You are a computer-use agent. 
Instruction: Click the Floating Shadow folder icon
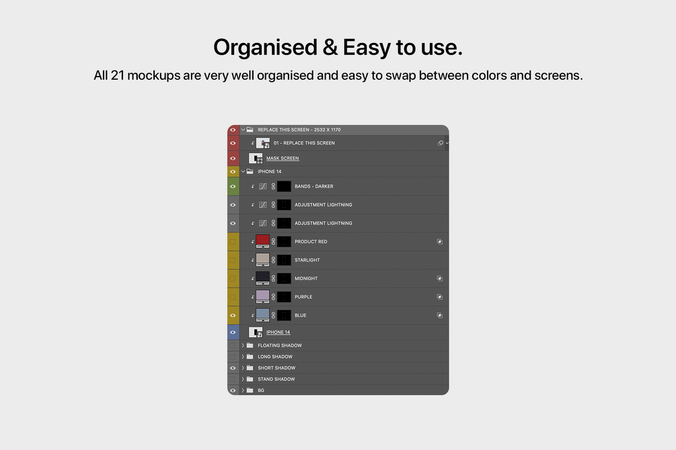click(x=250, y=345)
